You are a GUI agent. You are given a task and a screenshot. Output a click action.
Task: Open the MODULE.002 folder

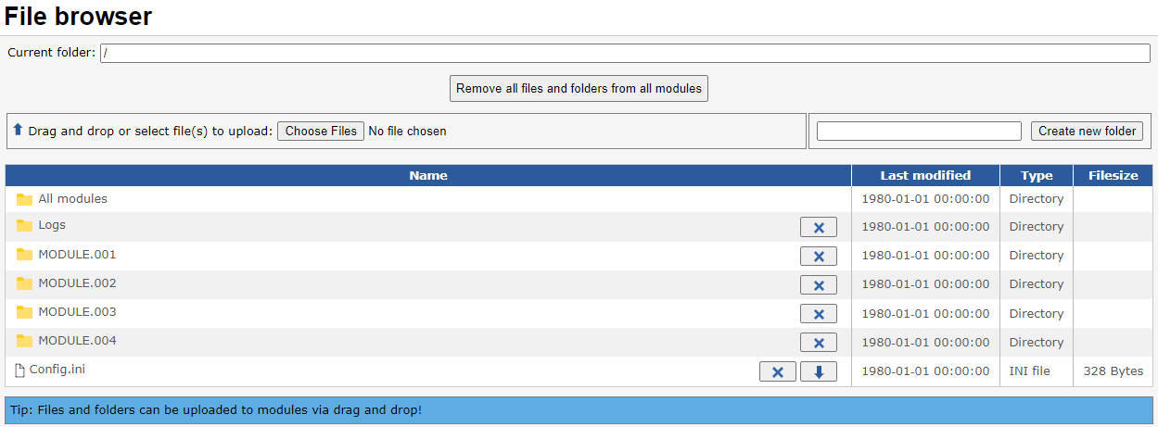tap(77, 283)
